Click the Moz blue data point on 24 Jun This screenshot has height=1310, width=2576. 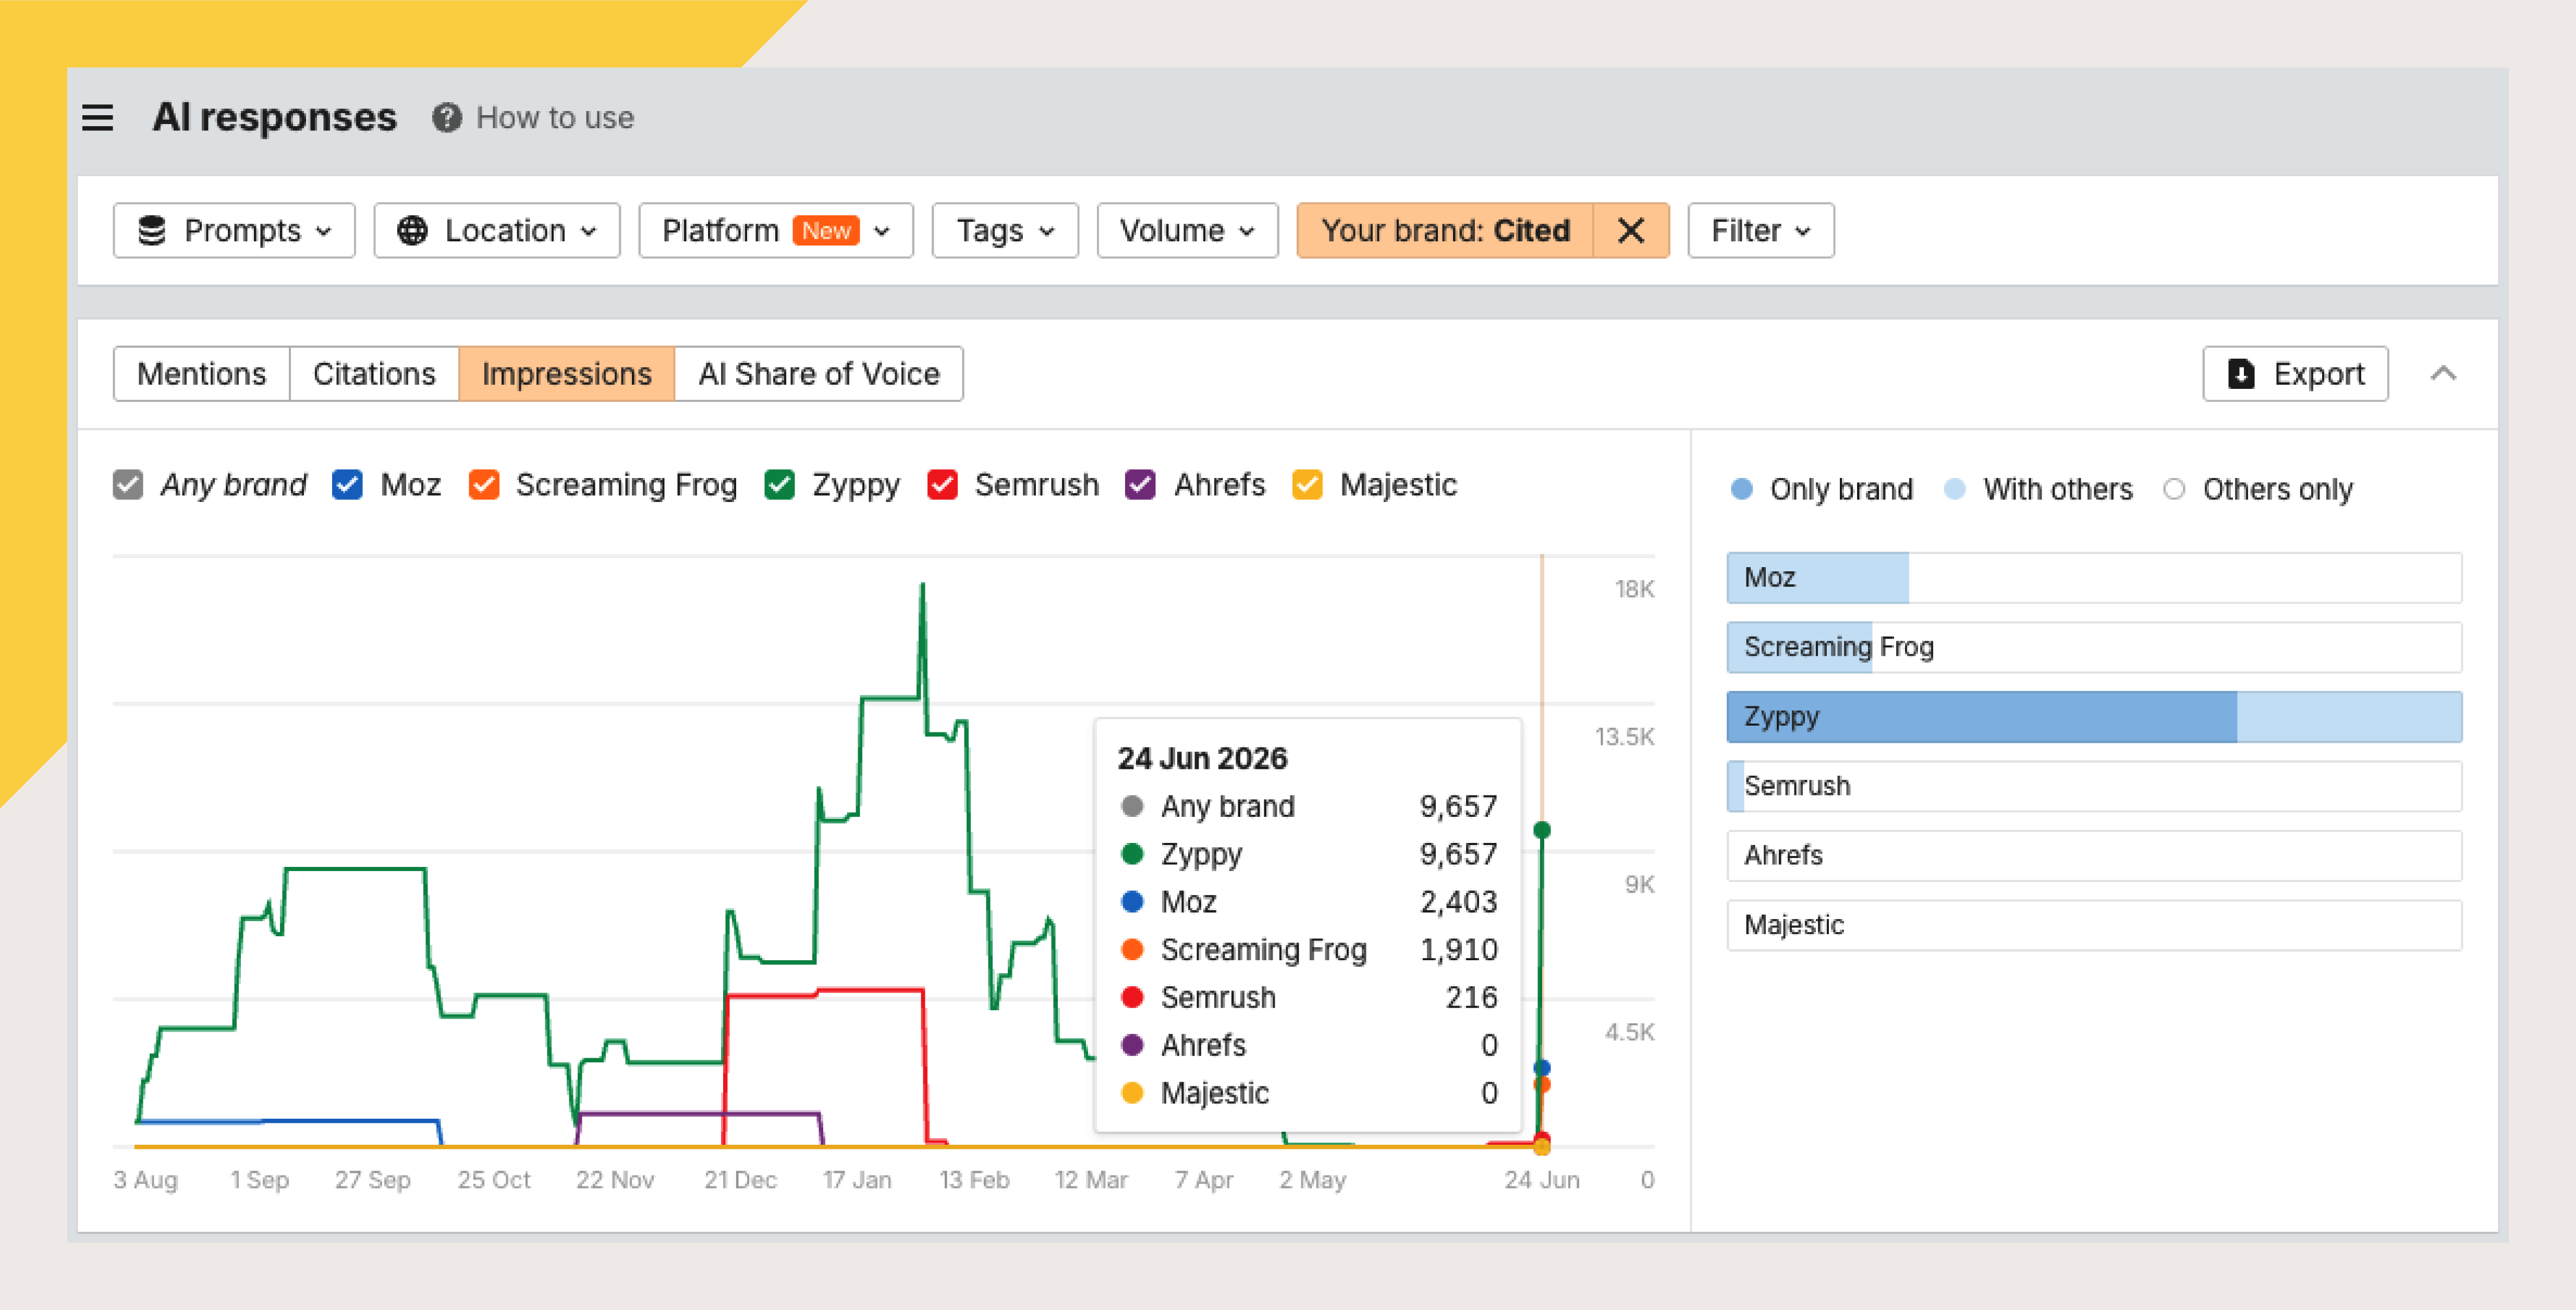tap(1542, 1068)
